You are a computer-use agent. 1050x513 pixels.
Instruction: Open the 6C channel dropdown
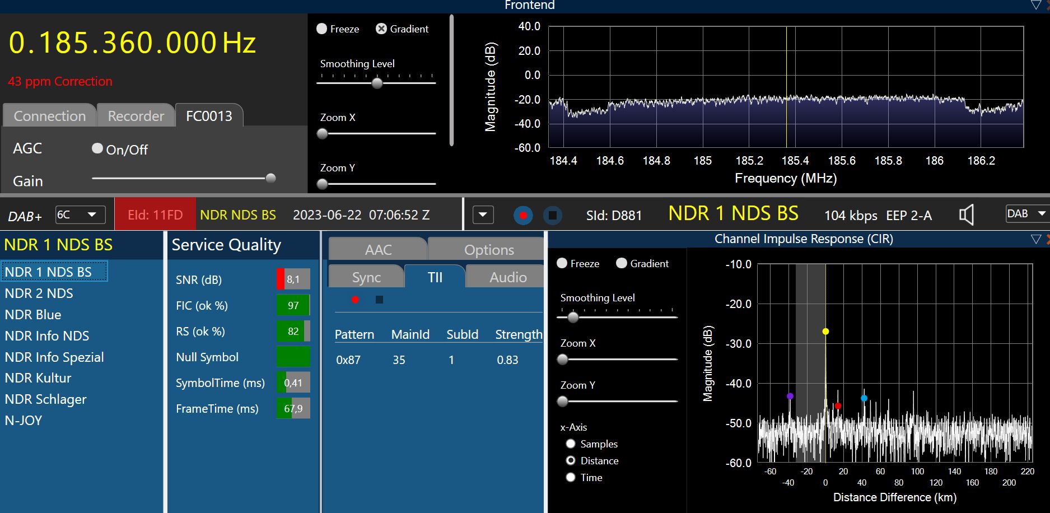(x=92, y=214)
